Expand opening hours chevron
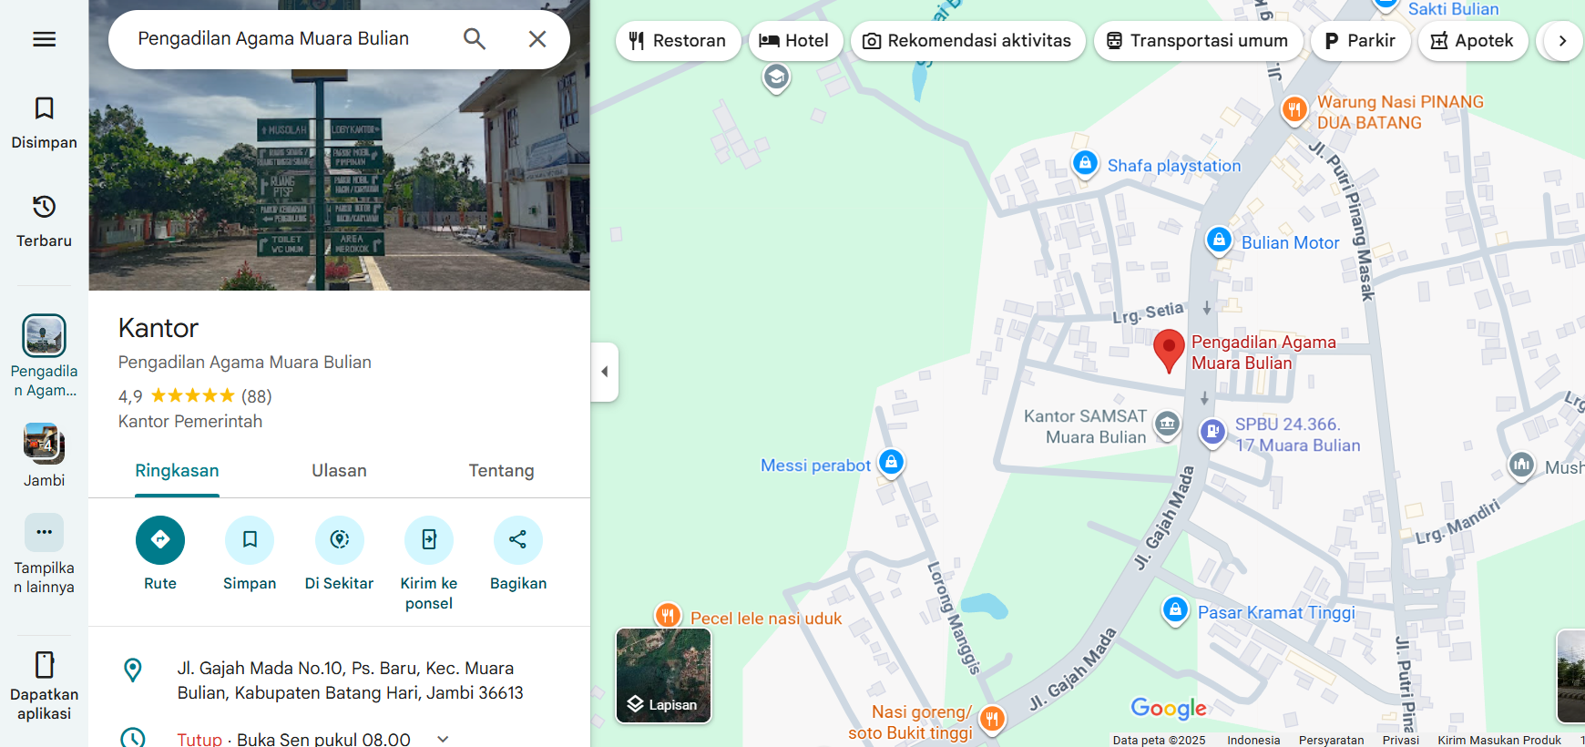Viewport: 1585px width, 747px height. pyautogui.click(x=443, y=739)
